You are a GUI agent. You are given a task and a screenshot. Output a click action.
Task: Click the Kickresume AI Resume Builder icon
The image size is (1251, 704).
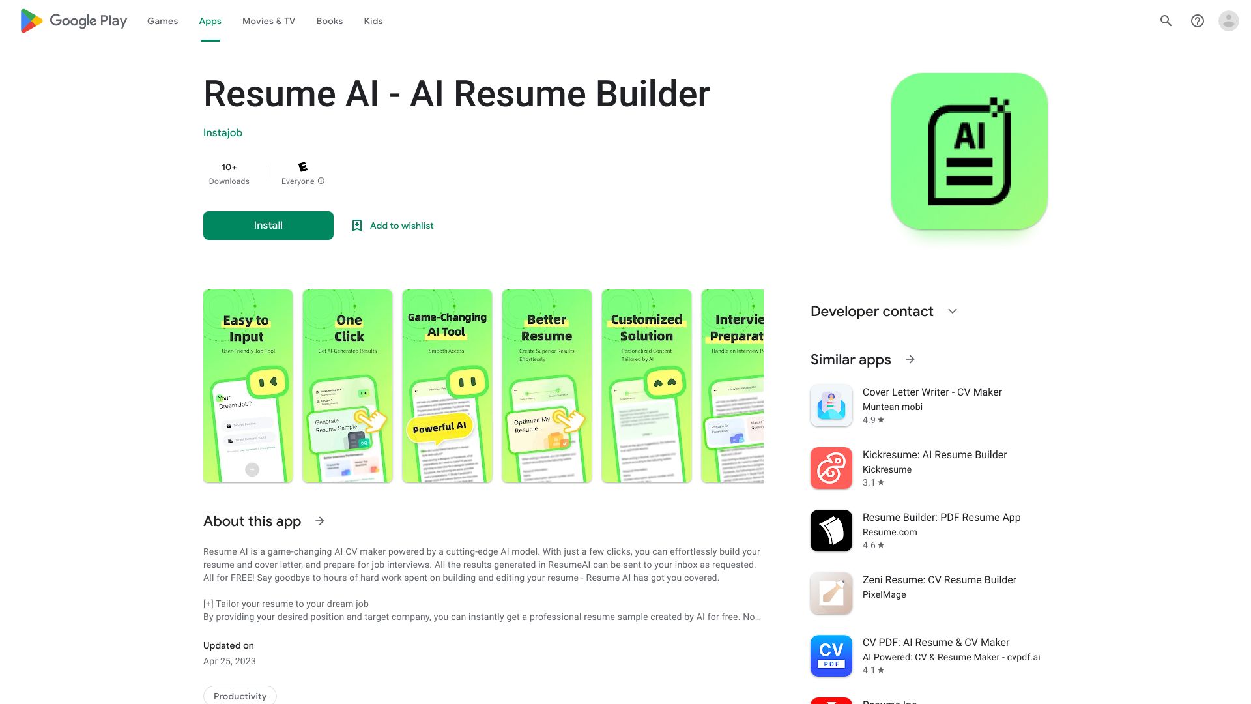(831, 467)
